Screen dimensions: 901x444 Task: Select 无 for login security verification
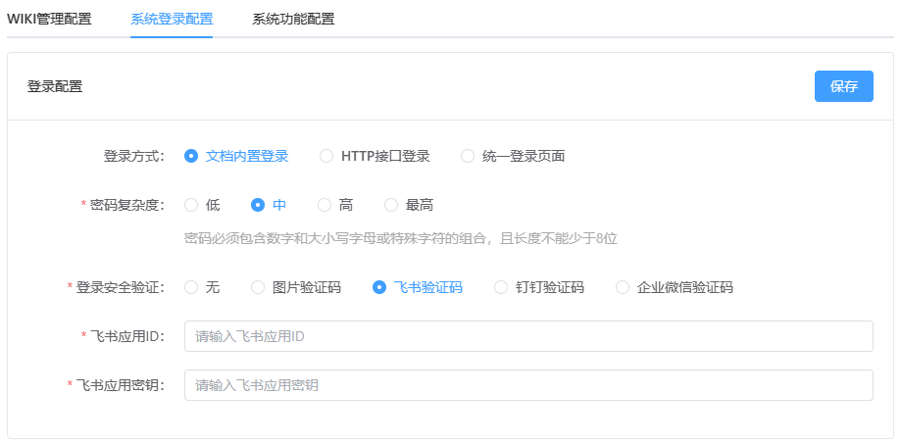202,287
